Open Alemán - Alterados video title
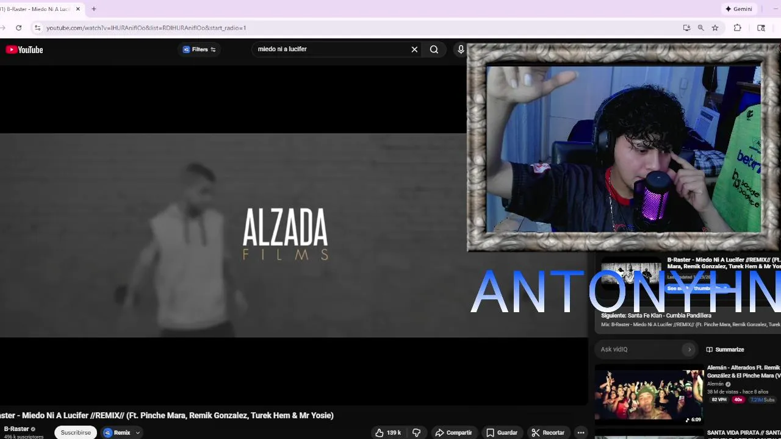Viewport: 781px width, 439px height. 744,372
